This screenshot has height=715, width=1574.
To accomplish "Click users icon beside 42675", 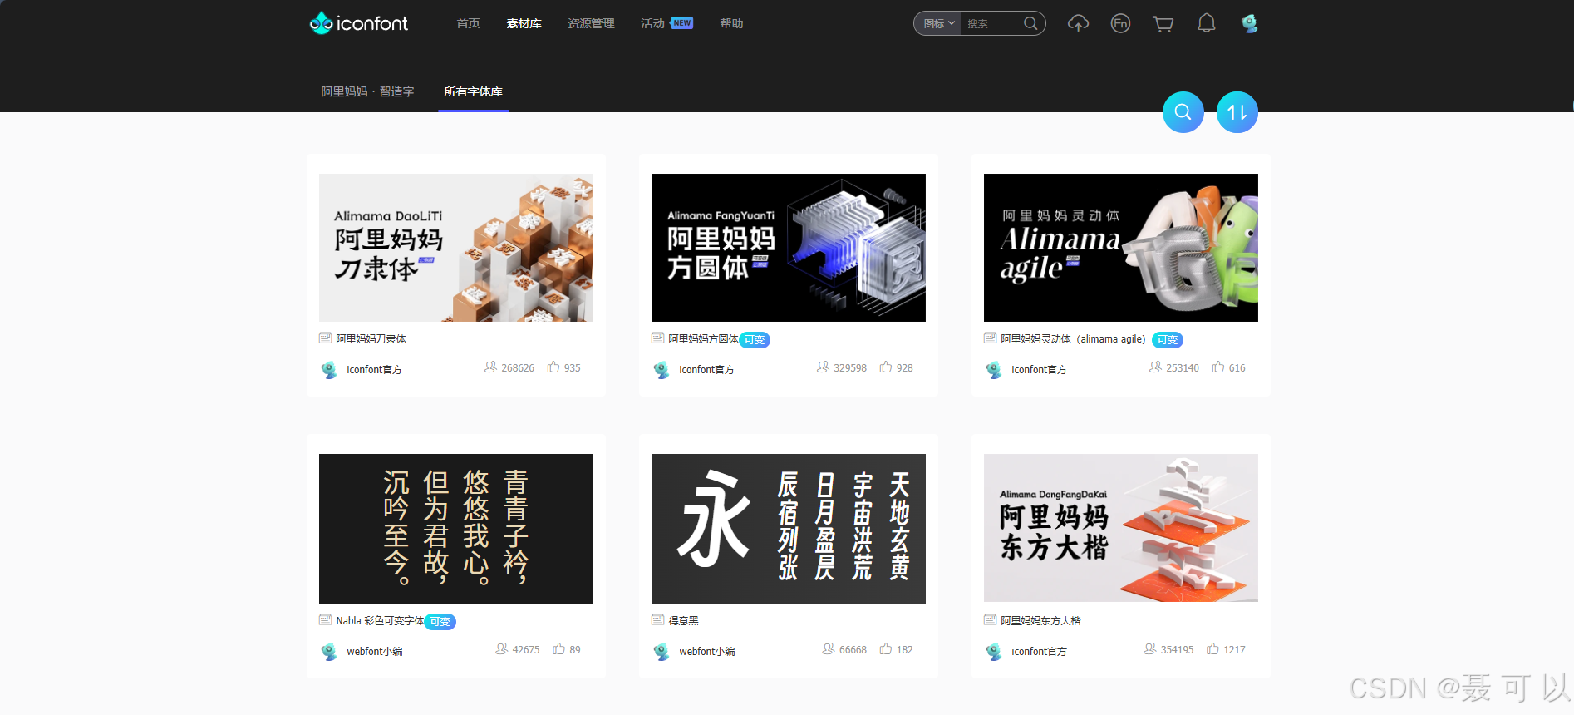I will point(501,648).
